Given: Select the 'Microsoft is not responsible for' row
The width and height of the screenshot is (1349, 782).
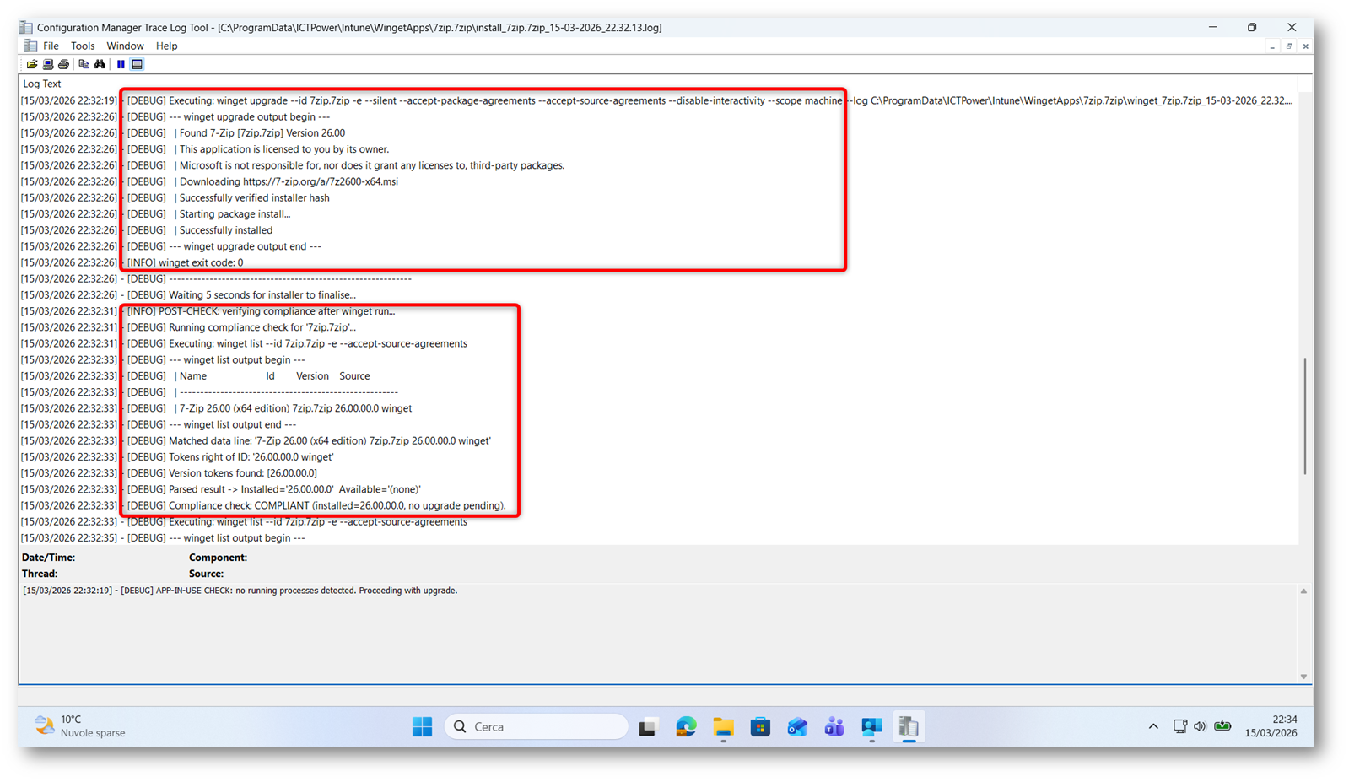Looking at the screenshot, I should 658,165.
